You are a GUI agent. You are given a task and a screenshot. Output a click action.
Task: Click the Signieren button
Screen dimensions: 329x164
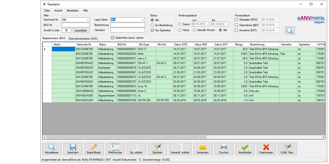tap(157, 149)
